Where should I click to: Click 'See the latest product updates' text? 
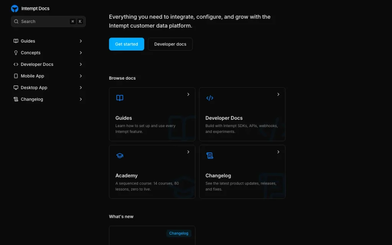(241, 186)
